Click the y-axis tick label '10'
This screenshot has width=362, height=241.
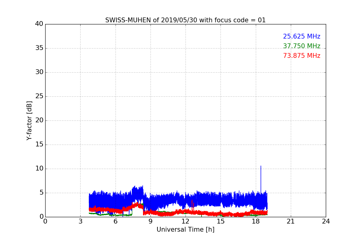pos(39,169)
